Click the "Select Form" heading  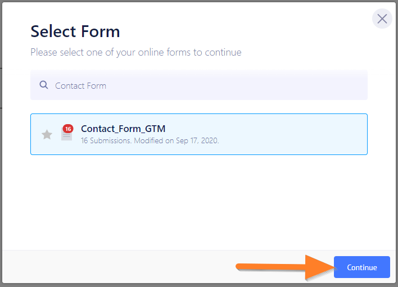click(75, 31)
